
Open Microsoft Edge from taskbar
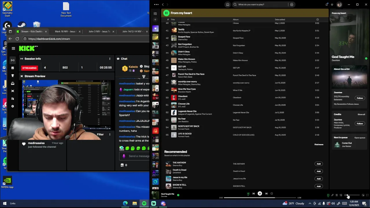(125, 203)
